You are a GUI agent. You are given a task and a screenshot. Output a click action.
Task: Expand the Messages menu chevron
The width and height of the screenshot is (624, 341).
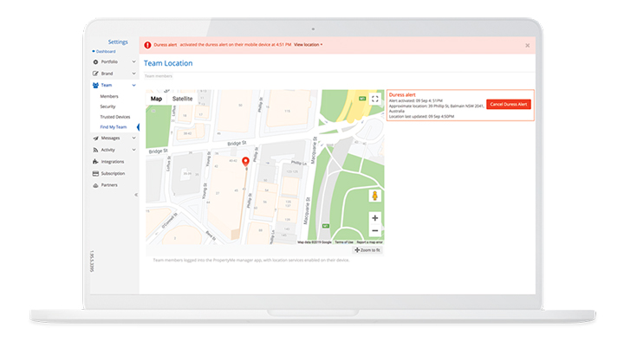tap(133, 138)
